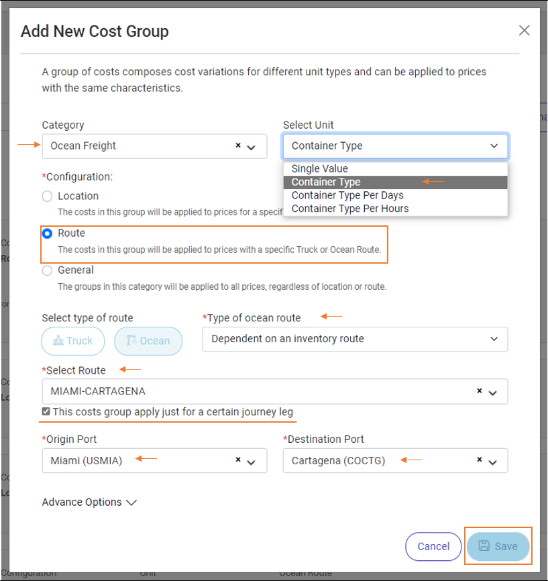Clear the Ocean Freight category selection
Screen dimensions: 548x581
click(238, 146)
